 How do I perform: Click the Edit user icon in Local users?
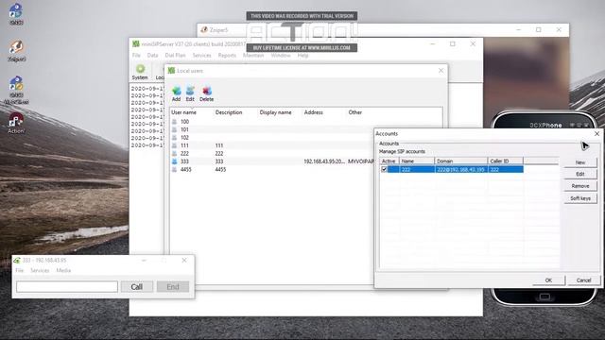click(x=190, y=91)
